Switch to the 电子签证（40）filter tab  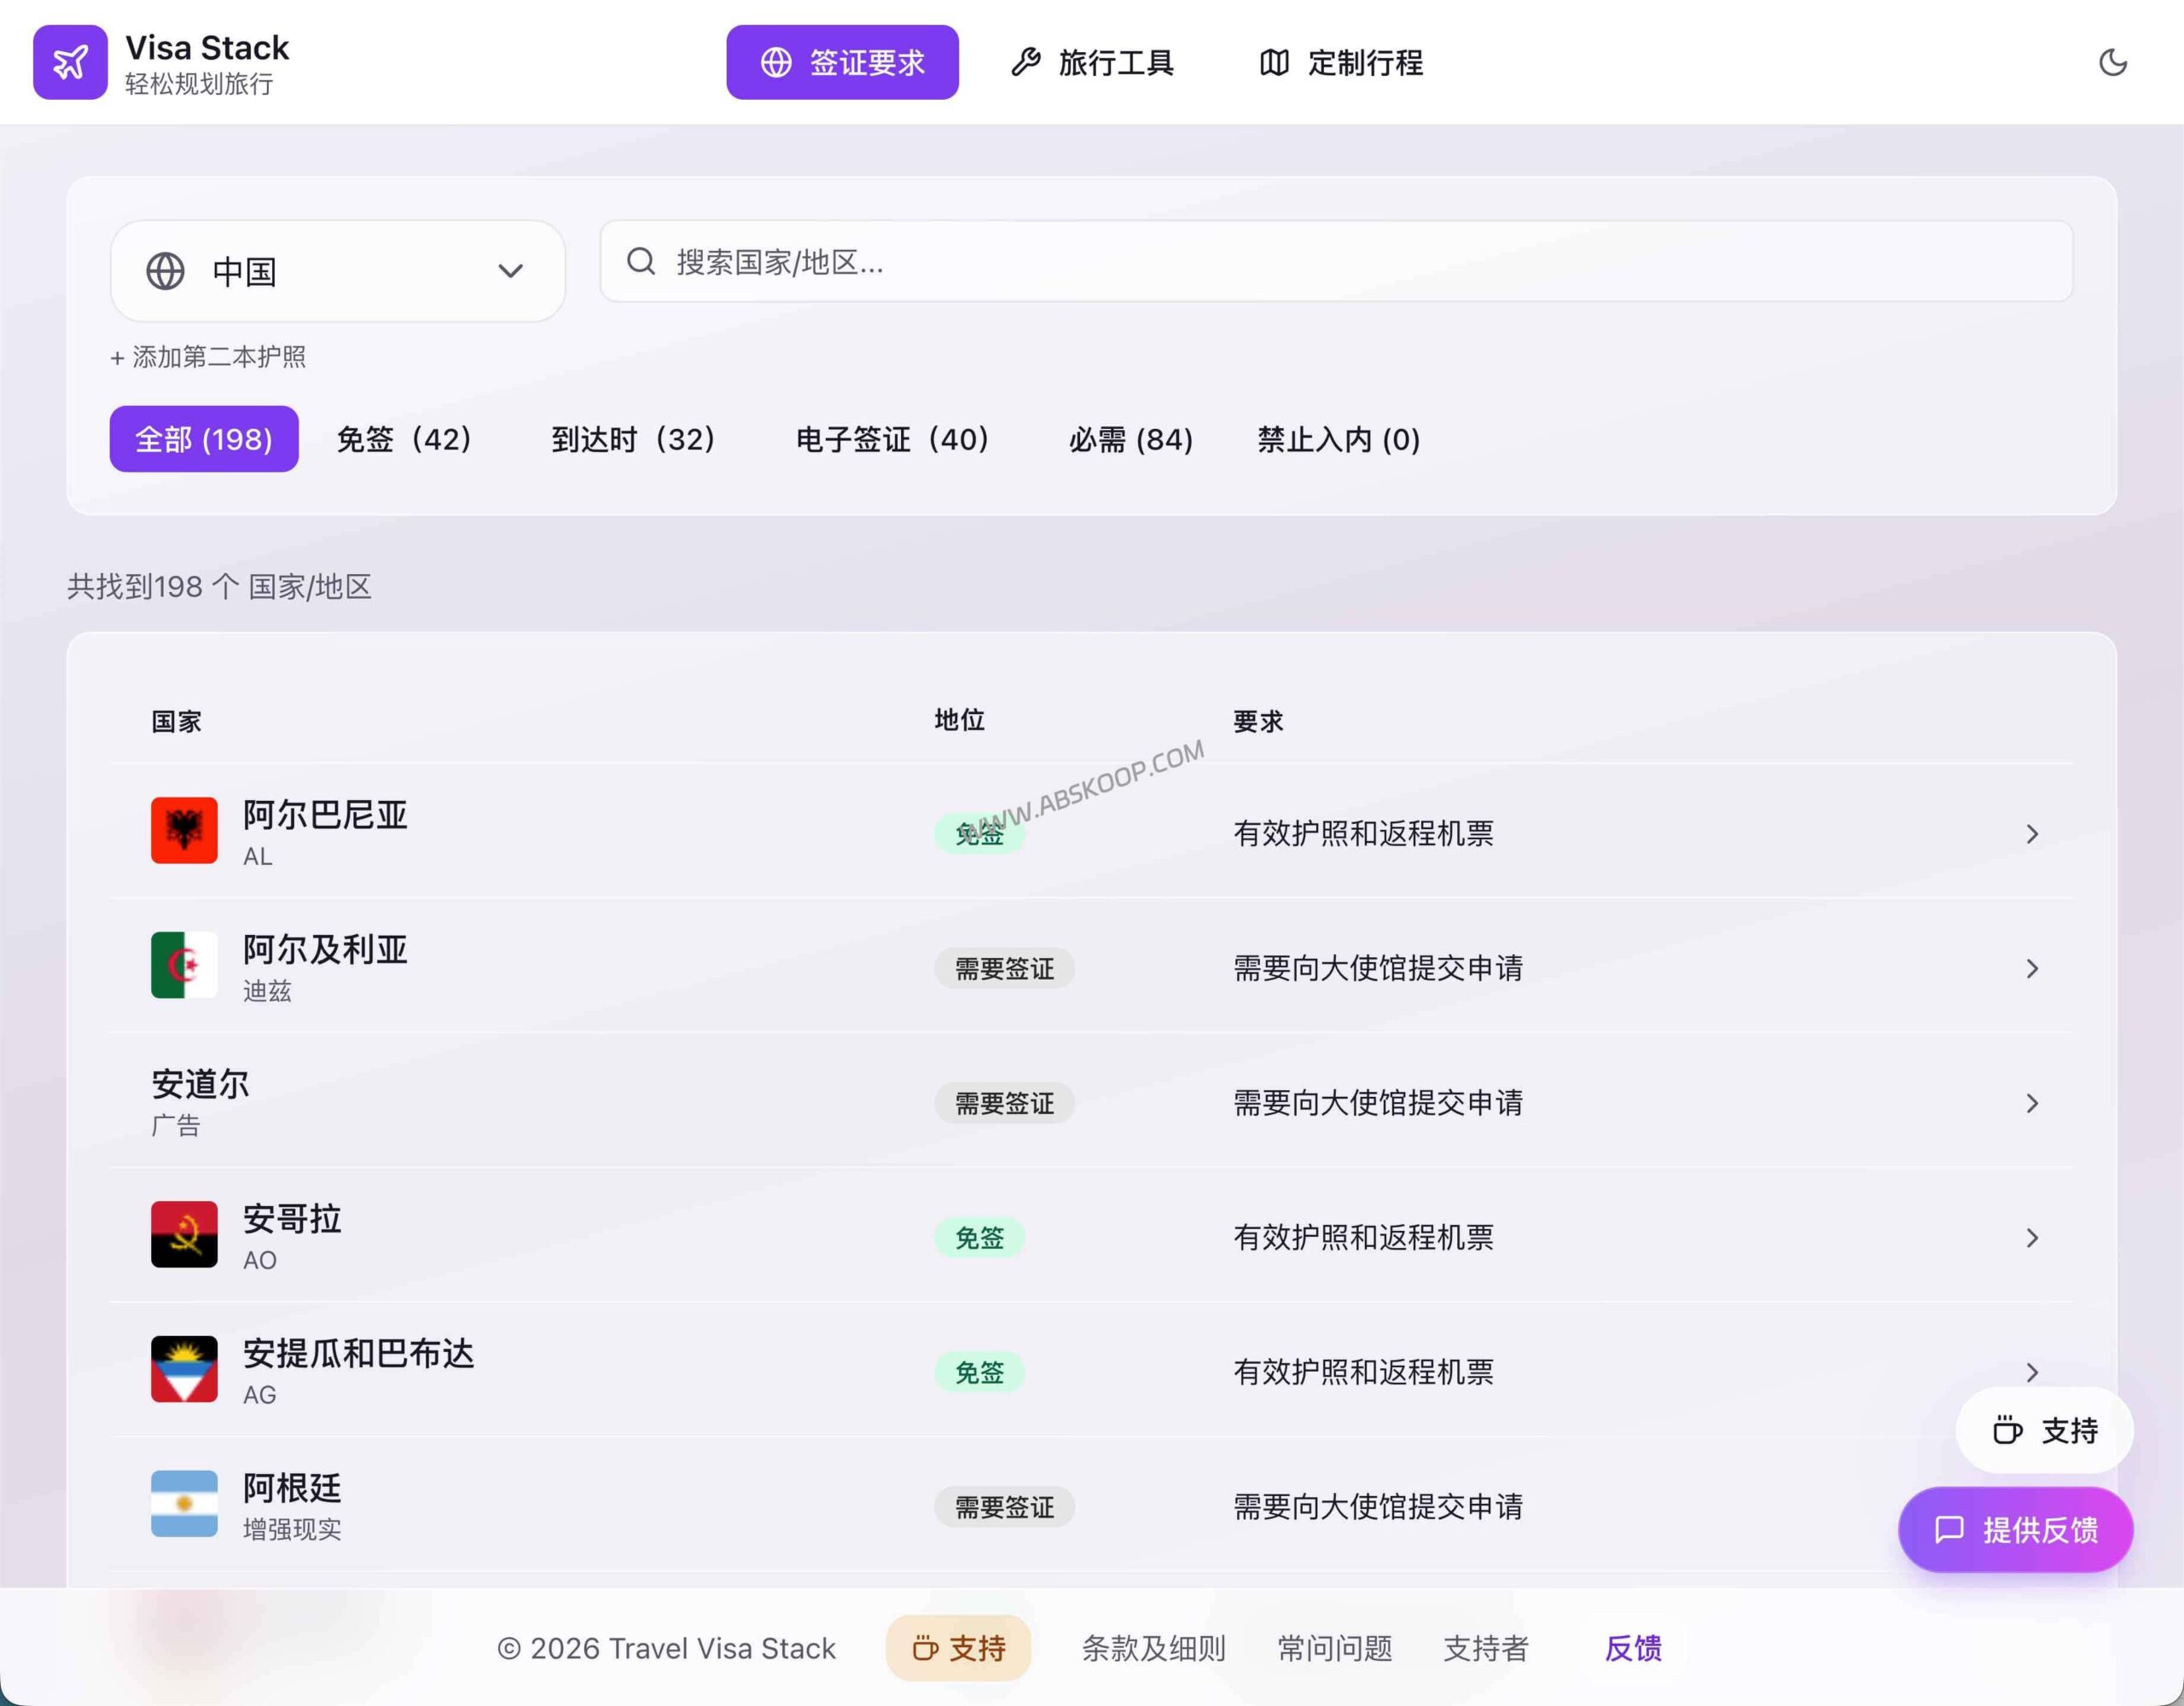tap(892, 439)
